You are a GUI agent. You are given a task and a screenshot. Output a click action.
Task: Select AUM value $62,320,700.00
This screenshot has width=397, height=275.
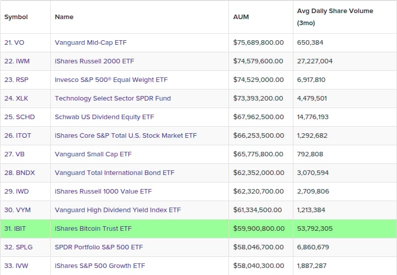click(259, 191)
